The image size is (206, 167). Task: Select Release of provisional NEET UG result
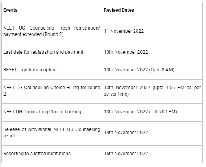click(x=52, y=133)
